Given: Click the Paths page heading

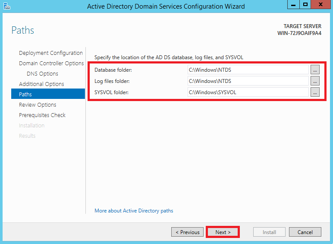Looking at the screenshot, I should [x=23, y=30].
